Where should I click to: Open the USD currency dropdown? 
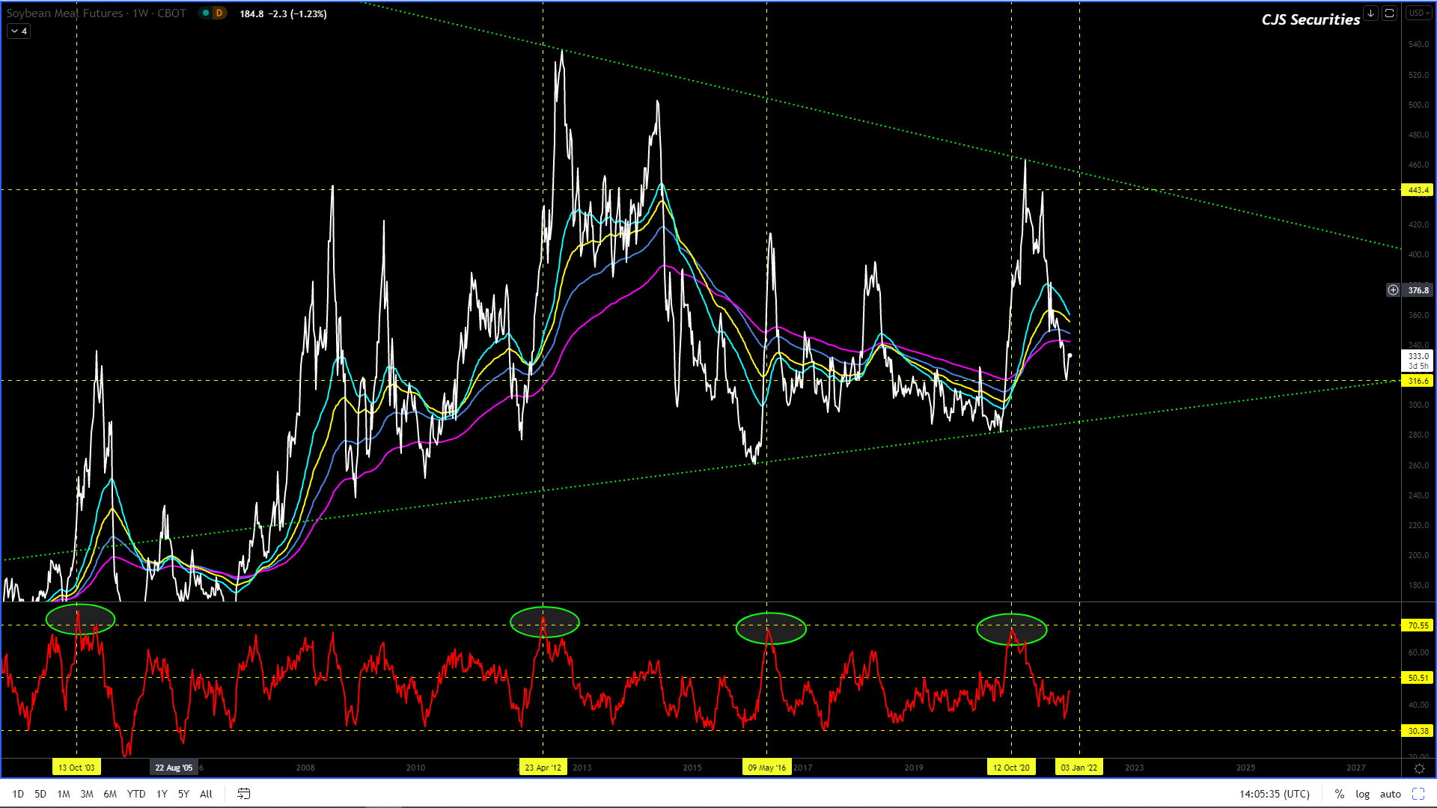[1419, 13]
